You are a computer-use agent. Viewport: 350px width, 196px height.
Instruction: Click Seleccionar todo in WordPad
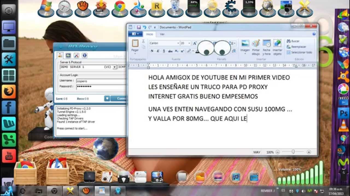[299, 52]
